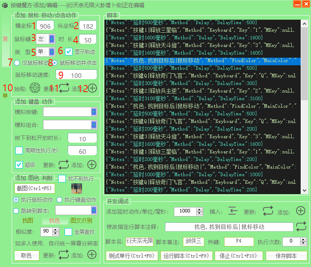Select the 仅鼠标移动 radio button
Screen dimensions: 311x267
[17, 63]
